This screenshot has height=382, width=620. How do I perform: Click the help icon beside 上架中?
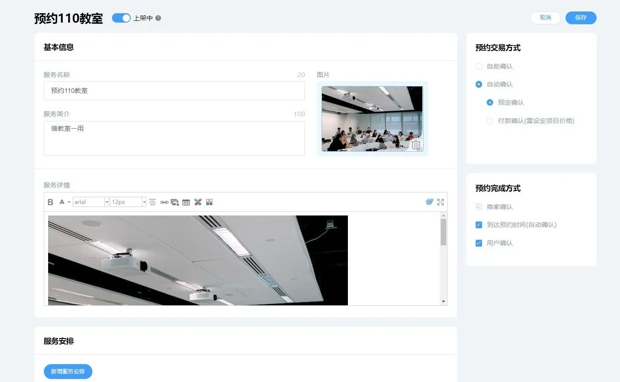158,18
